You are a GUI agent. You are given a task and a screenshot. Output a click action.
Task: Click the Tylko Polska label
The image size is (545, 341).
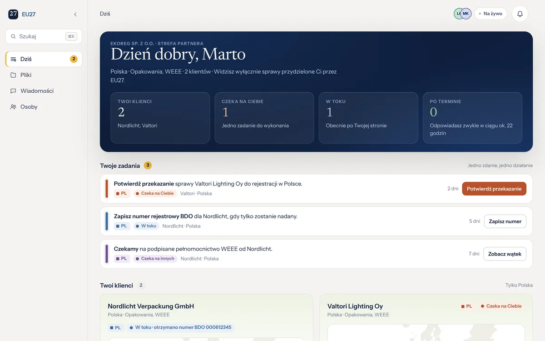pos(519,286)
